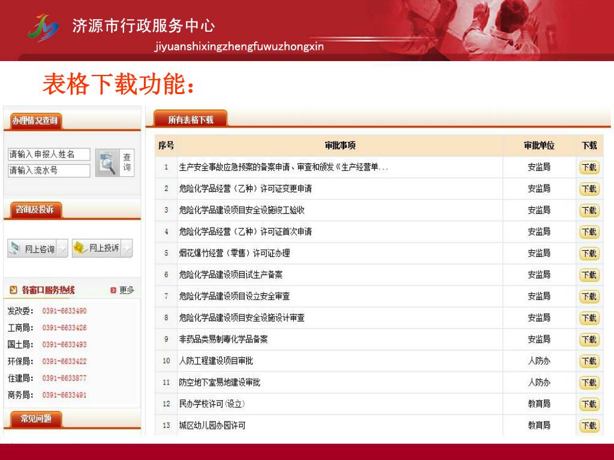614x460 pixels.
Task: Click 防空地下室易地建设审批 item
Action: click(219, 383)
